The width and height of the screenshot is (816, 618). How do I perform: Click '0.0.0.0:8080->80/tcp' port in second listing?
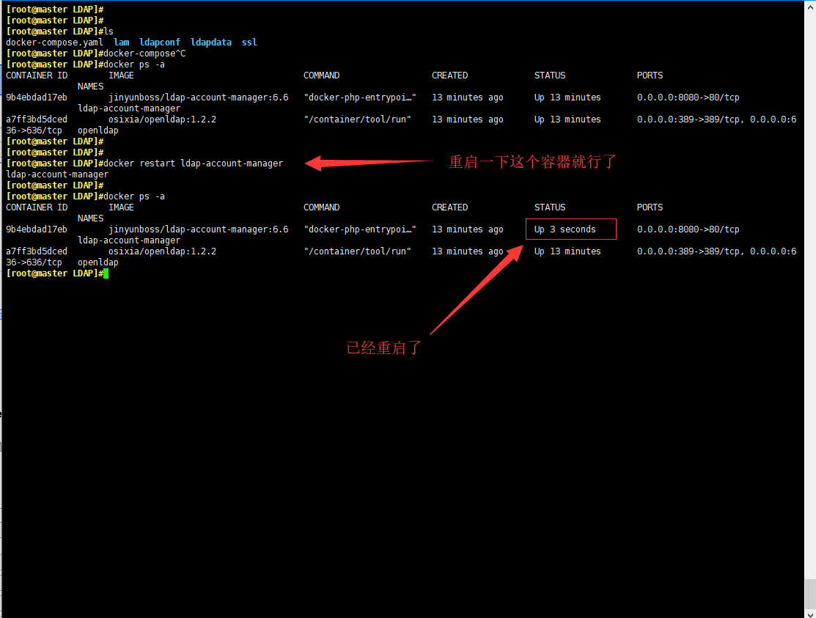pos(688,229)
